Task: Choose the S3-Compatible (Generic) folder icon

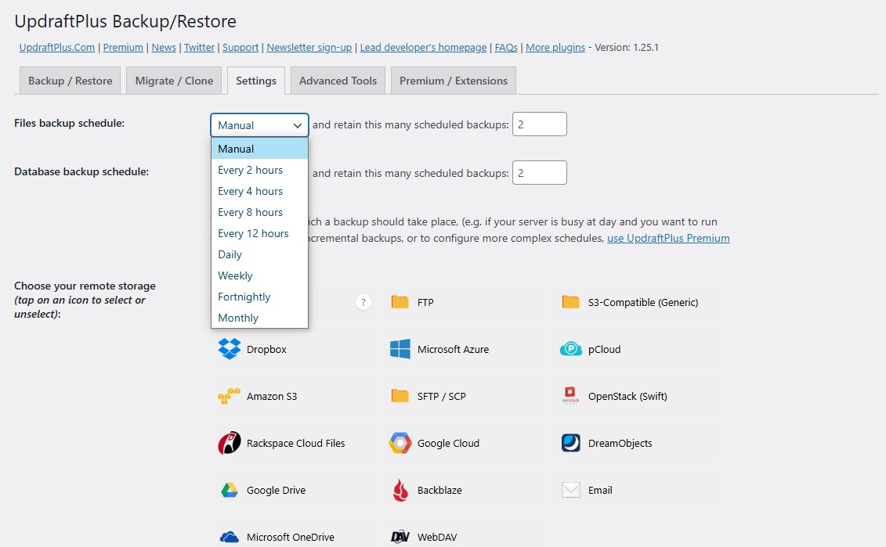Action: click(571, 302)
